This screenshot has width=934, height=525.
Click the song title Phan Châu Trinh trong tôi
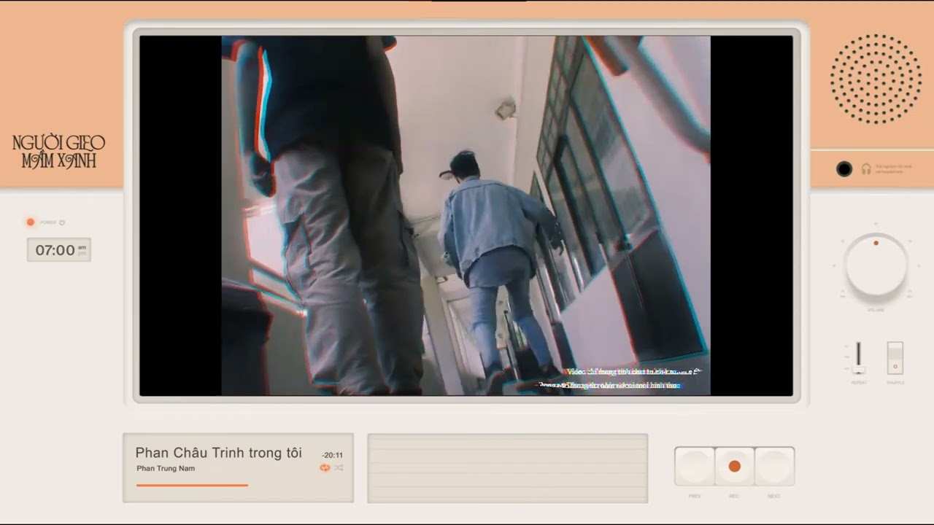click(219, 453)
